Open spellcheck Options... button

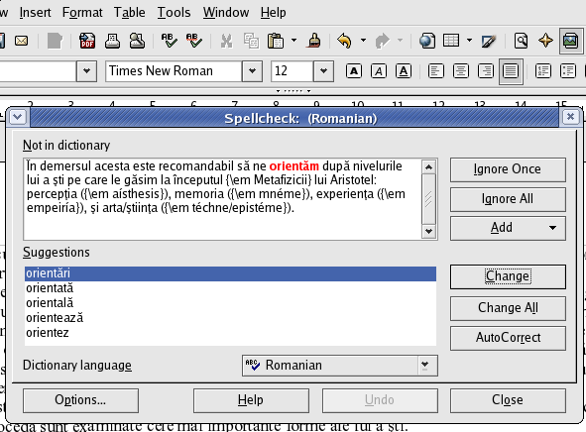pos(80,400)
